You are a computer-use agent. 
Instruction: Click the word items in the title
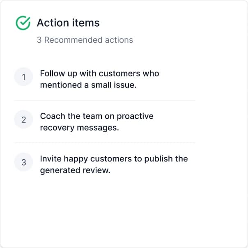tap(86, 23)
